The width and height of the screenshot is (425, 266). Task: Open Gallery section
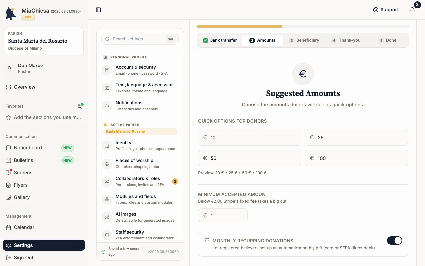click(44, 197)
